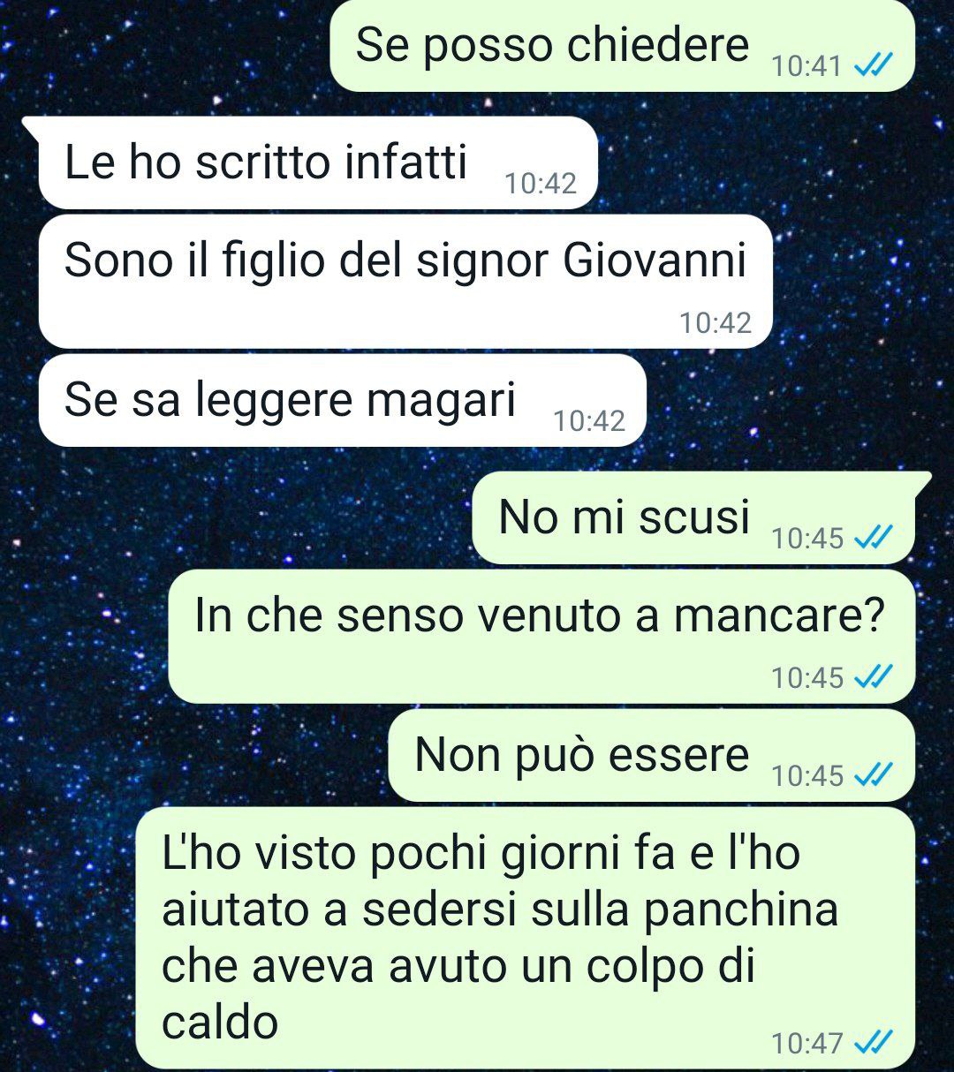Select the long 'L'ho visto pochi giorni fa' message

[x=525, y=938]
